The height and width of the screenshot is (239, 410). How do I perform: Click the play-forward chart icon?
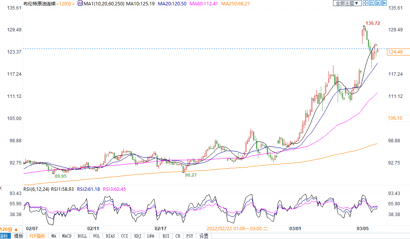click(377, 3)
